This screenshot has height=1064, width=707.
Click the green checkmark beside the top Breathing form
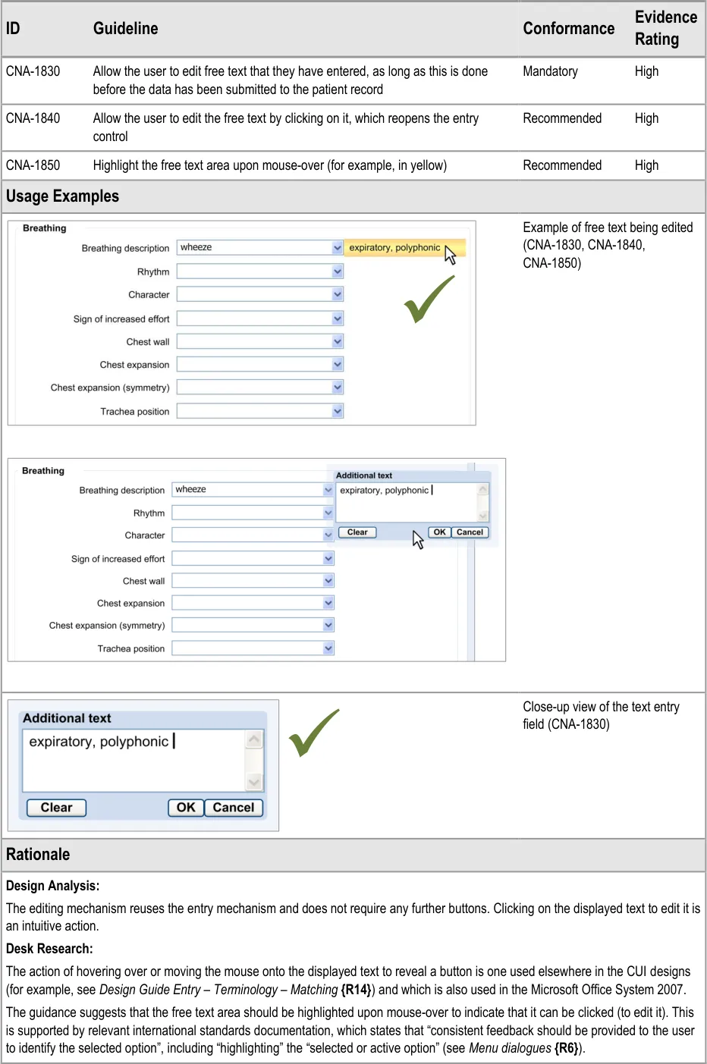(429, 299)
